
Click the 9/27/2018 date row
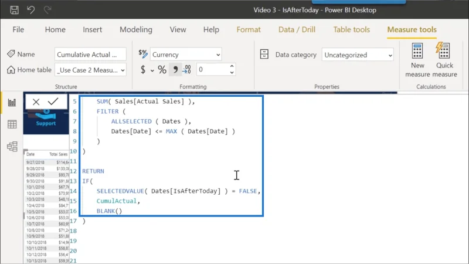click(x=35, y=163)
